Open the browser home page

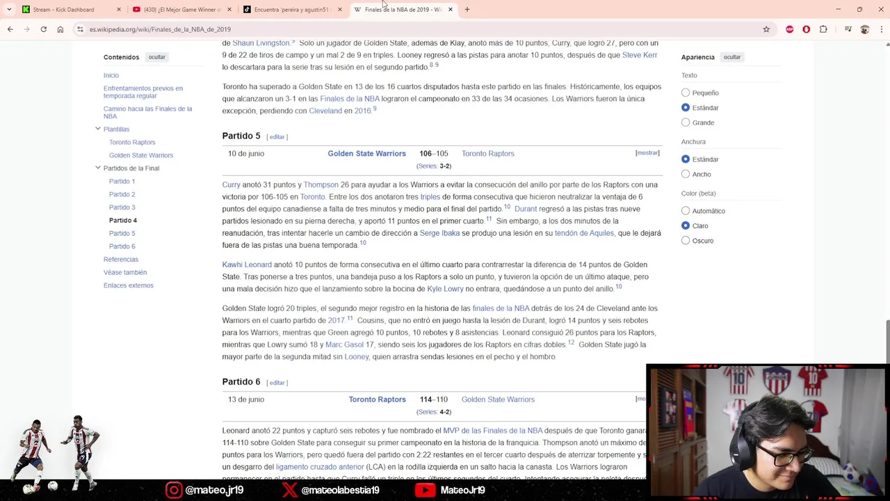point(60,29)
